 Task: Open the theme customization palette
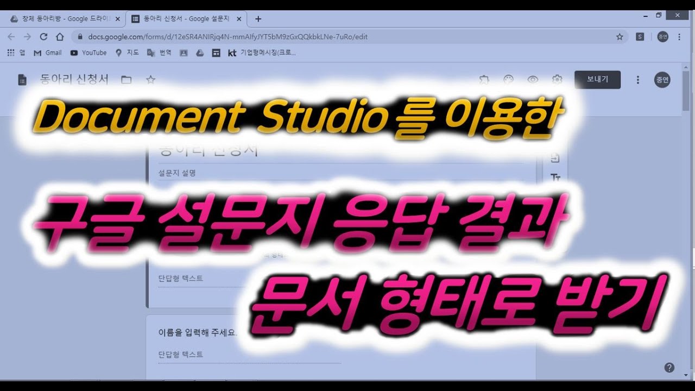pos(508,80)
